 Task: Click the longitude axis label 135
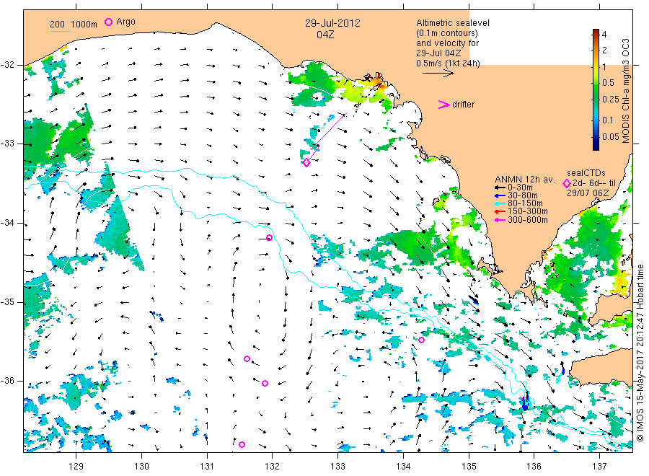(469, 467)
